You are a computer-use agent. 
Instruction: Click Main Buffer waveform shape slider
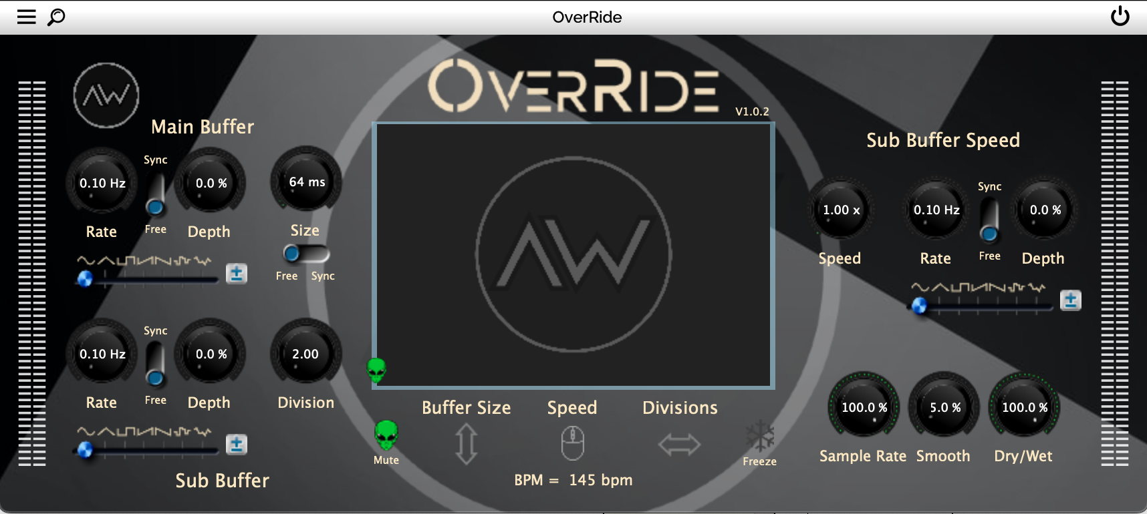(147, 279)
